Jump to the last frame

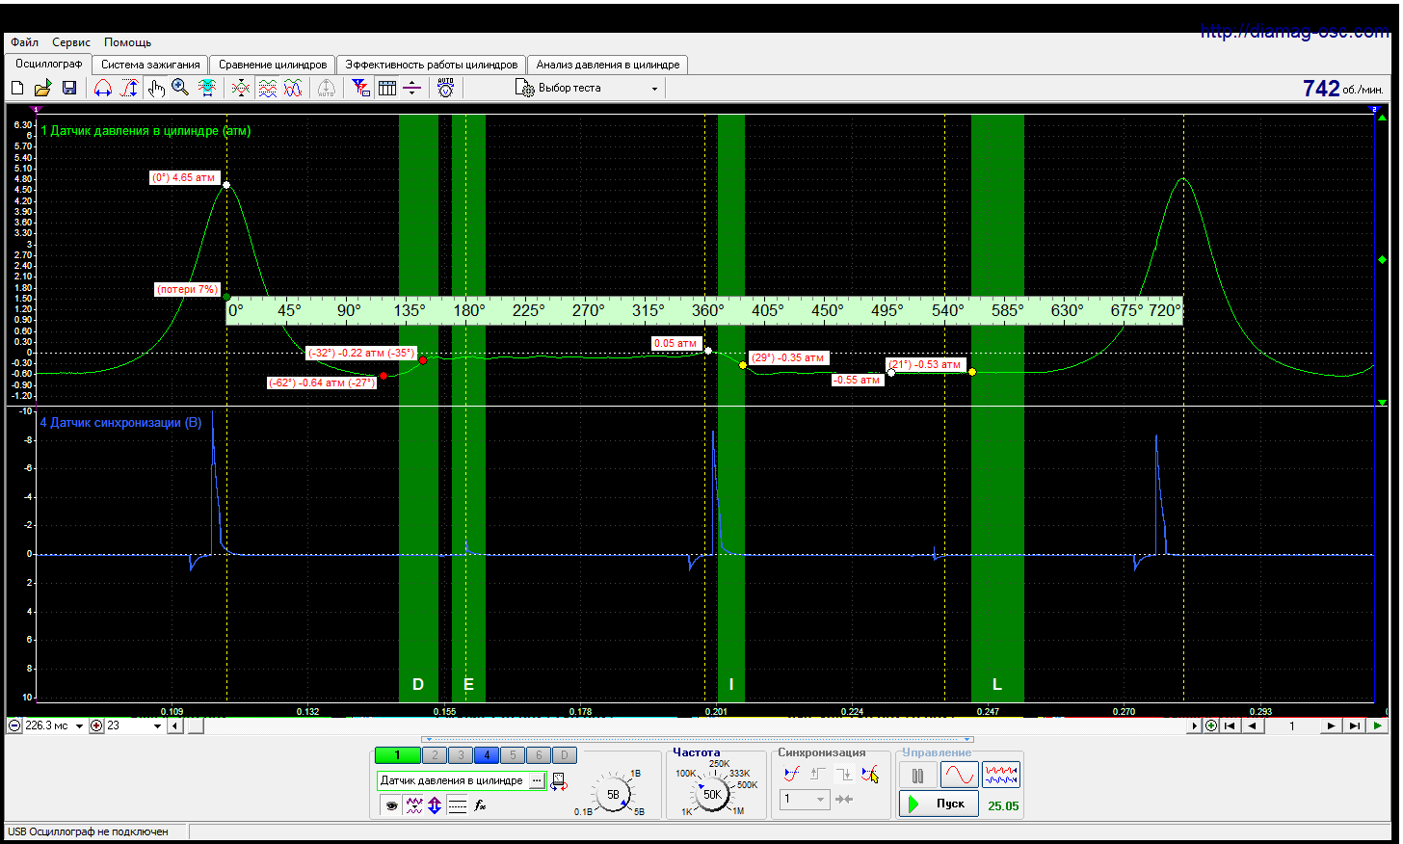pyautogui.click(x=1355, y=725)
